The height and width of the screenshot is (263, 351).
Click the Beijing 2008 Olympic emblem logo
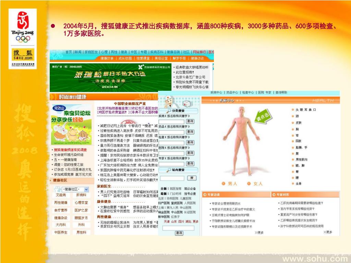pyautogui.click(x=23, y=27)
